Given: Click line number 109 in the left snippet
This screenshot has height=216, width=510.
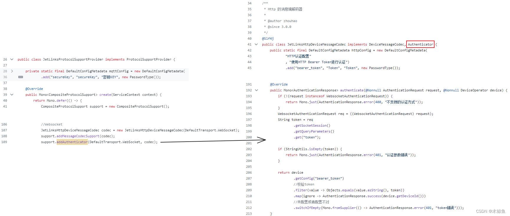Looking at the screenshot, I should 4,142.
